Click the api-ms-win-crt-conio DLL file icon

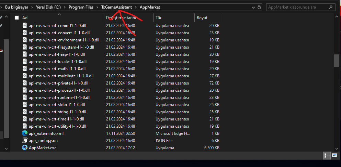pyautogui.click(x=25, y=26)
